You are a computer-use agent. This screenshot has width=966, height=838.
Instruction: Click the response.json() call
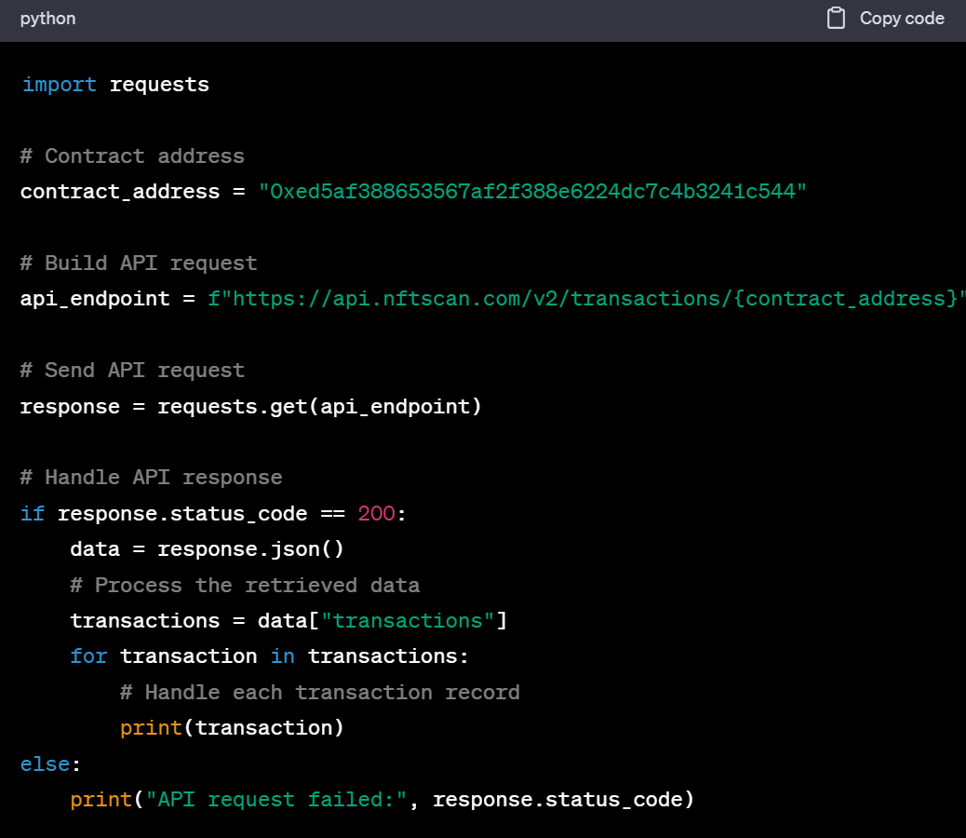click(250, 549)
